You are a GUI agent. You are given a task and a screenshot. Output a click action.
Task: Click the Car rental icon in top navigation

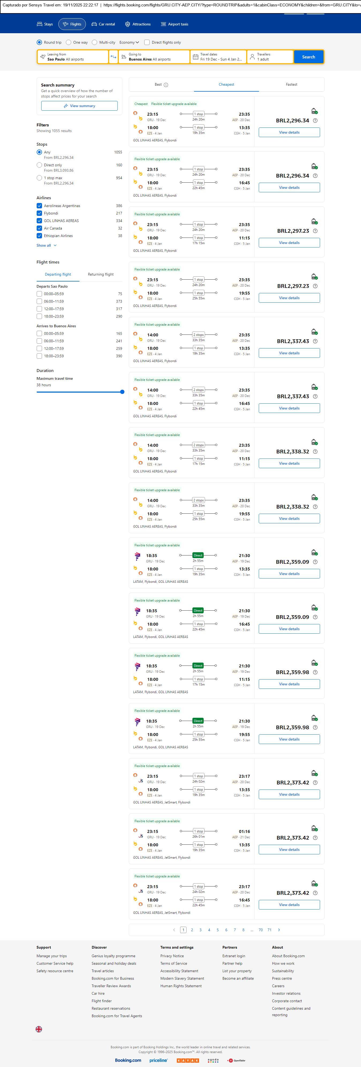(x=94, y=24)
